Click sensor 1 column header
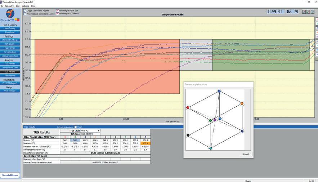The height and width of the screenshot is (182, 318). pos(65,137)
